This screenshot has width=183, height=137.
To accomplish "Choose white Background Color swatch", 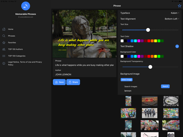I will pyautogui.click(x=122, y=56).
